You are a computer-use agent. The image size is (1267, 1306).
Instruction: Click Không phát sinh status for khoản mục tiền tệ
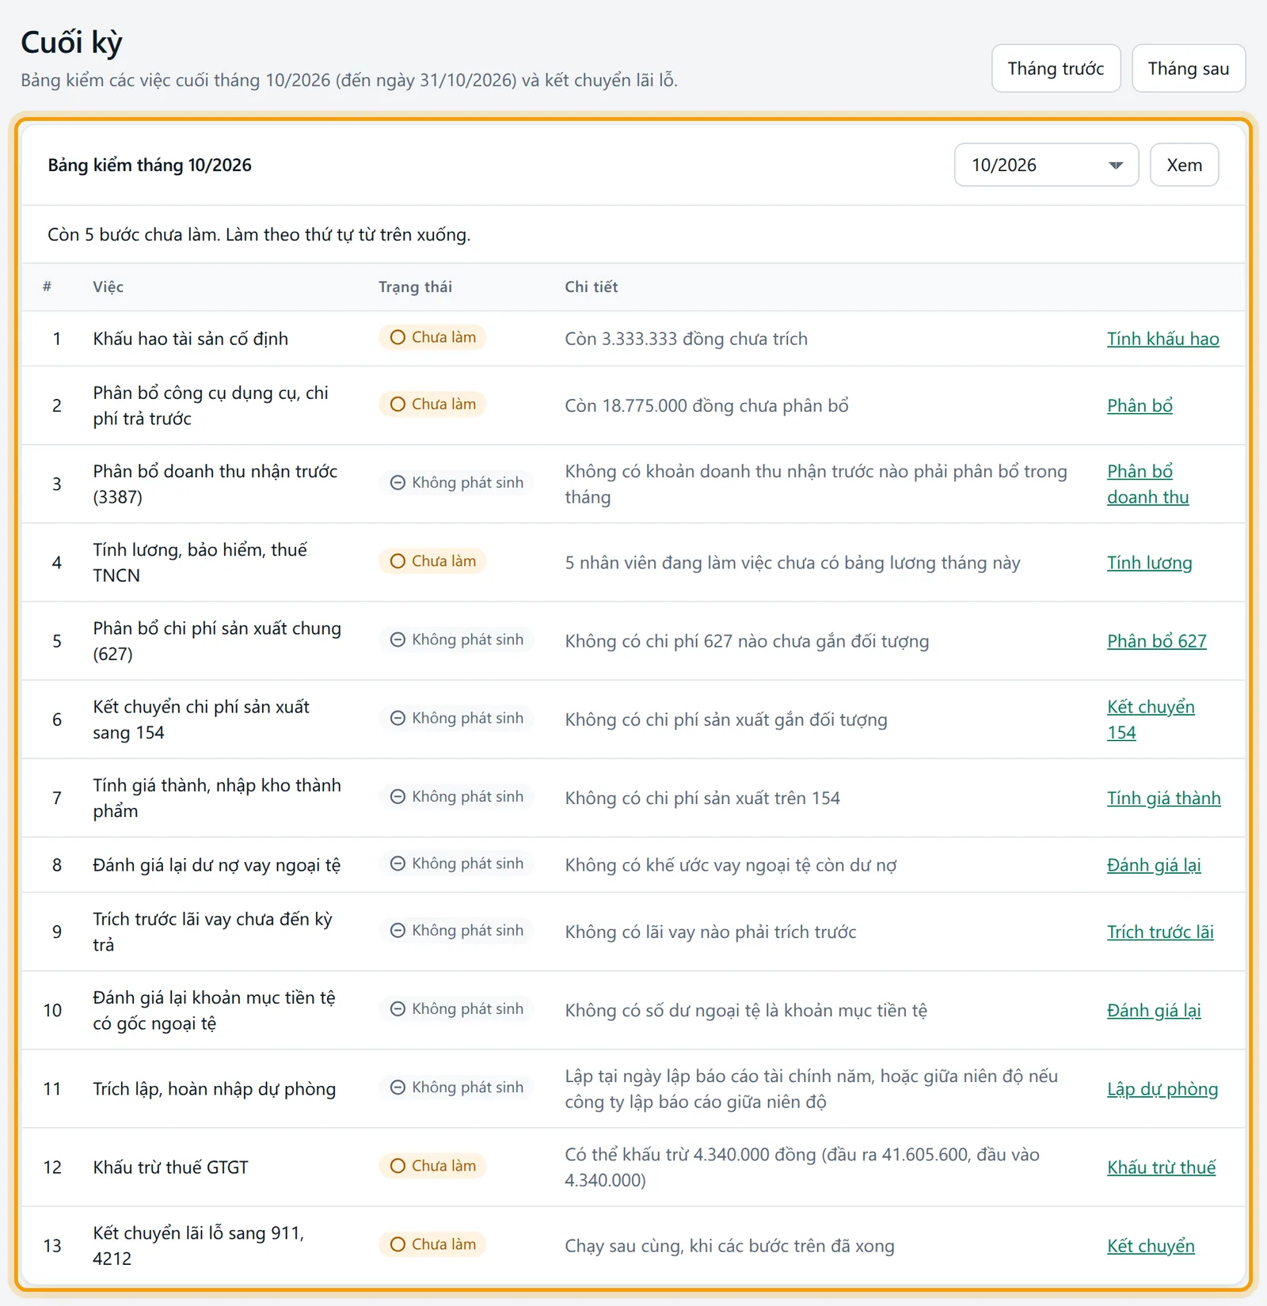point(456,1008)
